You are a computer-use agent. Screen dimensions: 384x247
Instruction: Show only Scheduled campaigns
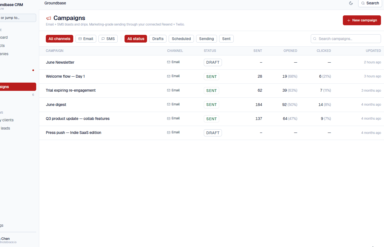pyautogui.click(x=181, y=39)
